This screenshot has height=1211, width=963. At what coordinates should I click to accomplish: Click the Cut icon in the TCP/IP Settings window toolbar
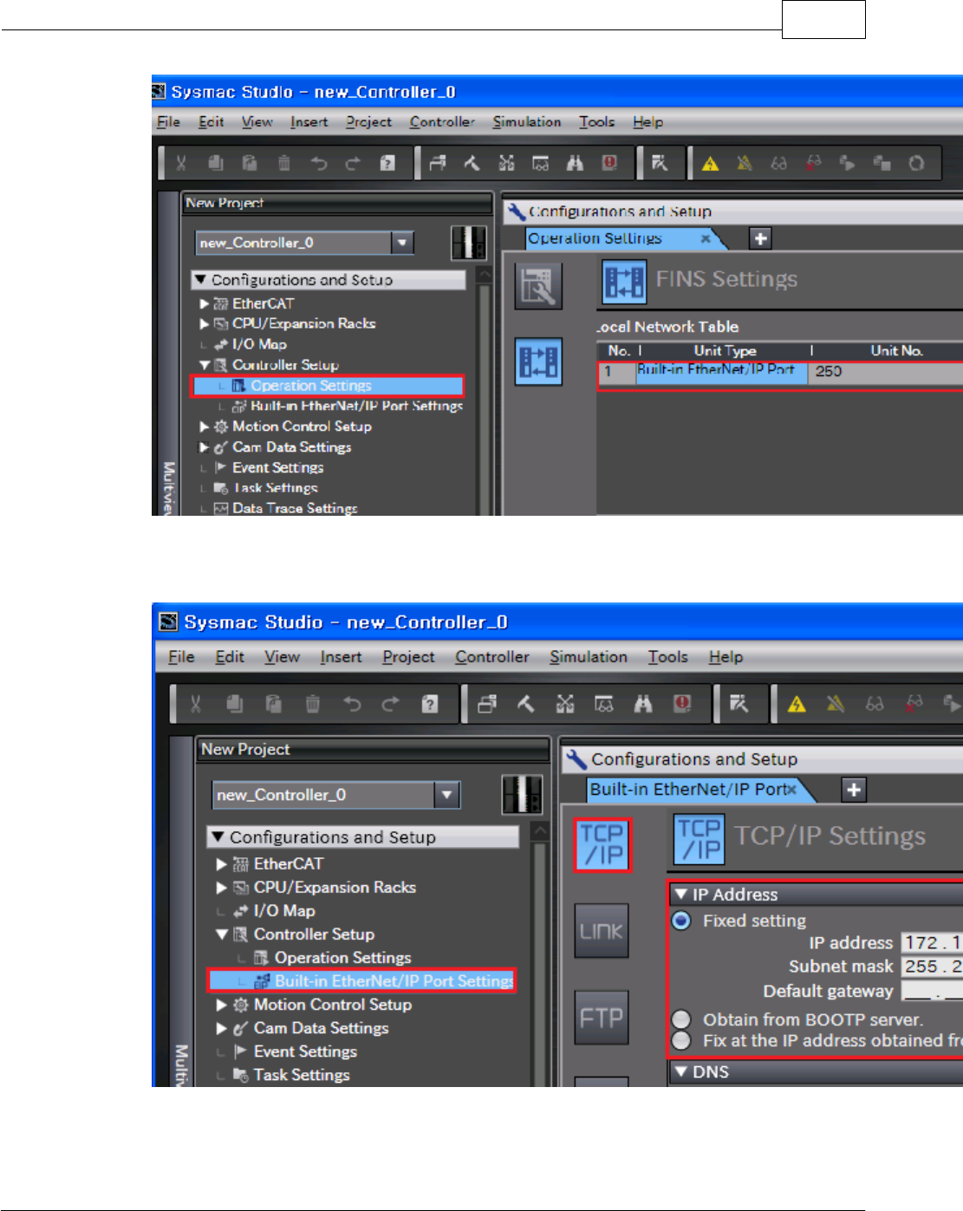[195, 704]
